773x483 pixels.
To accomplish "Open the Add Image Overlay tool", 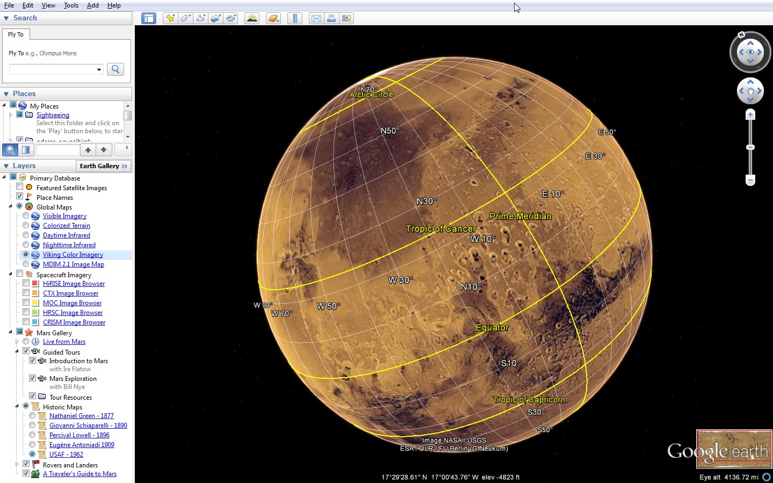I will click(x=215, y=18).
